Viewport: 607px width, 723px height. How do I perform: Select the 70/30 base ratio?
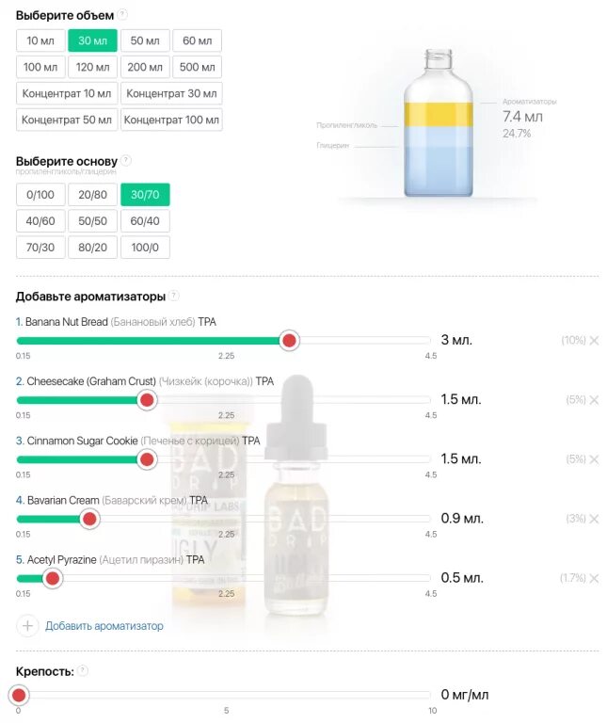pos(40,248)
